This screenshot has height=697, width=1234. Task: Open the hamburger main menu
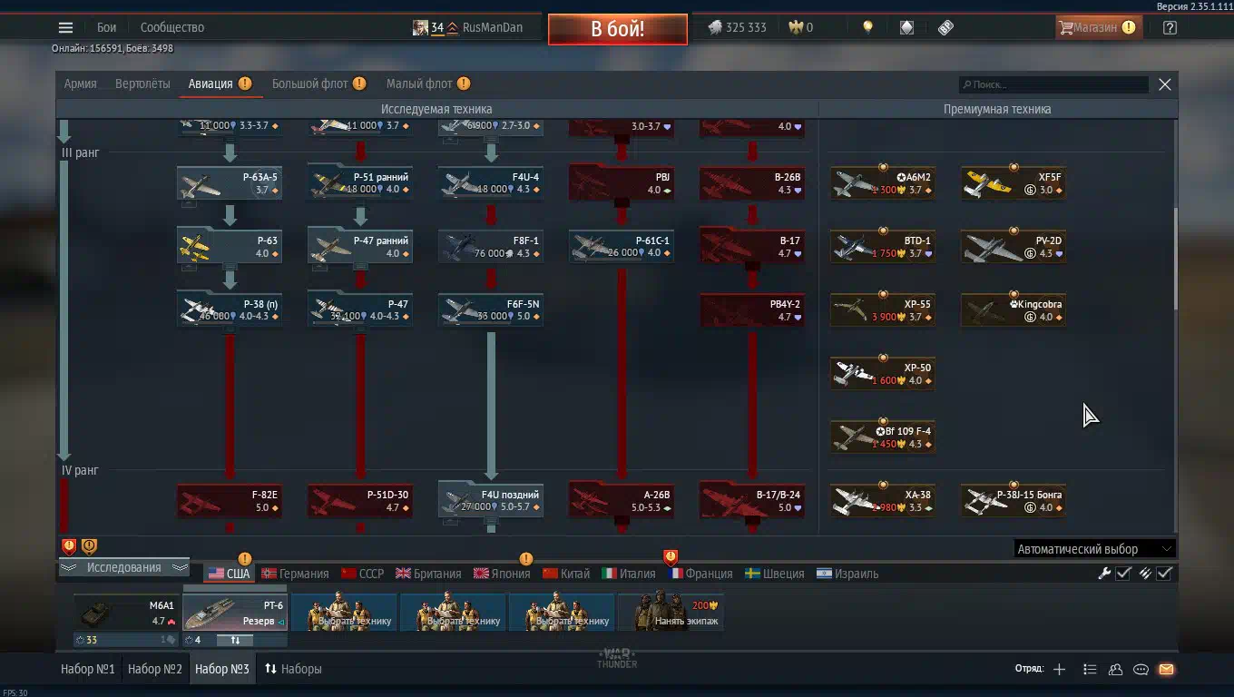tap(65, 27)
